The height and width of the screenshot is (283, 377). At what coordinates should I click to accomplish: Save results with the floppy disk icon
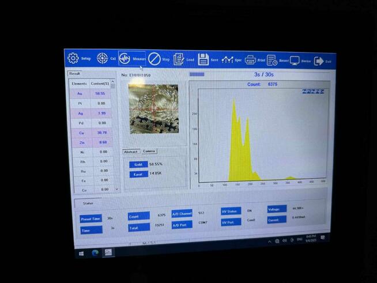[203, 59]
